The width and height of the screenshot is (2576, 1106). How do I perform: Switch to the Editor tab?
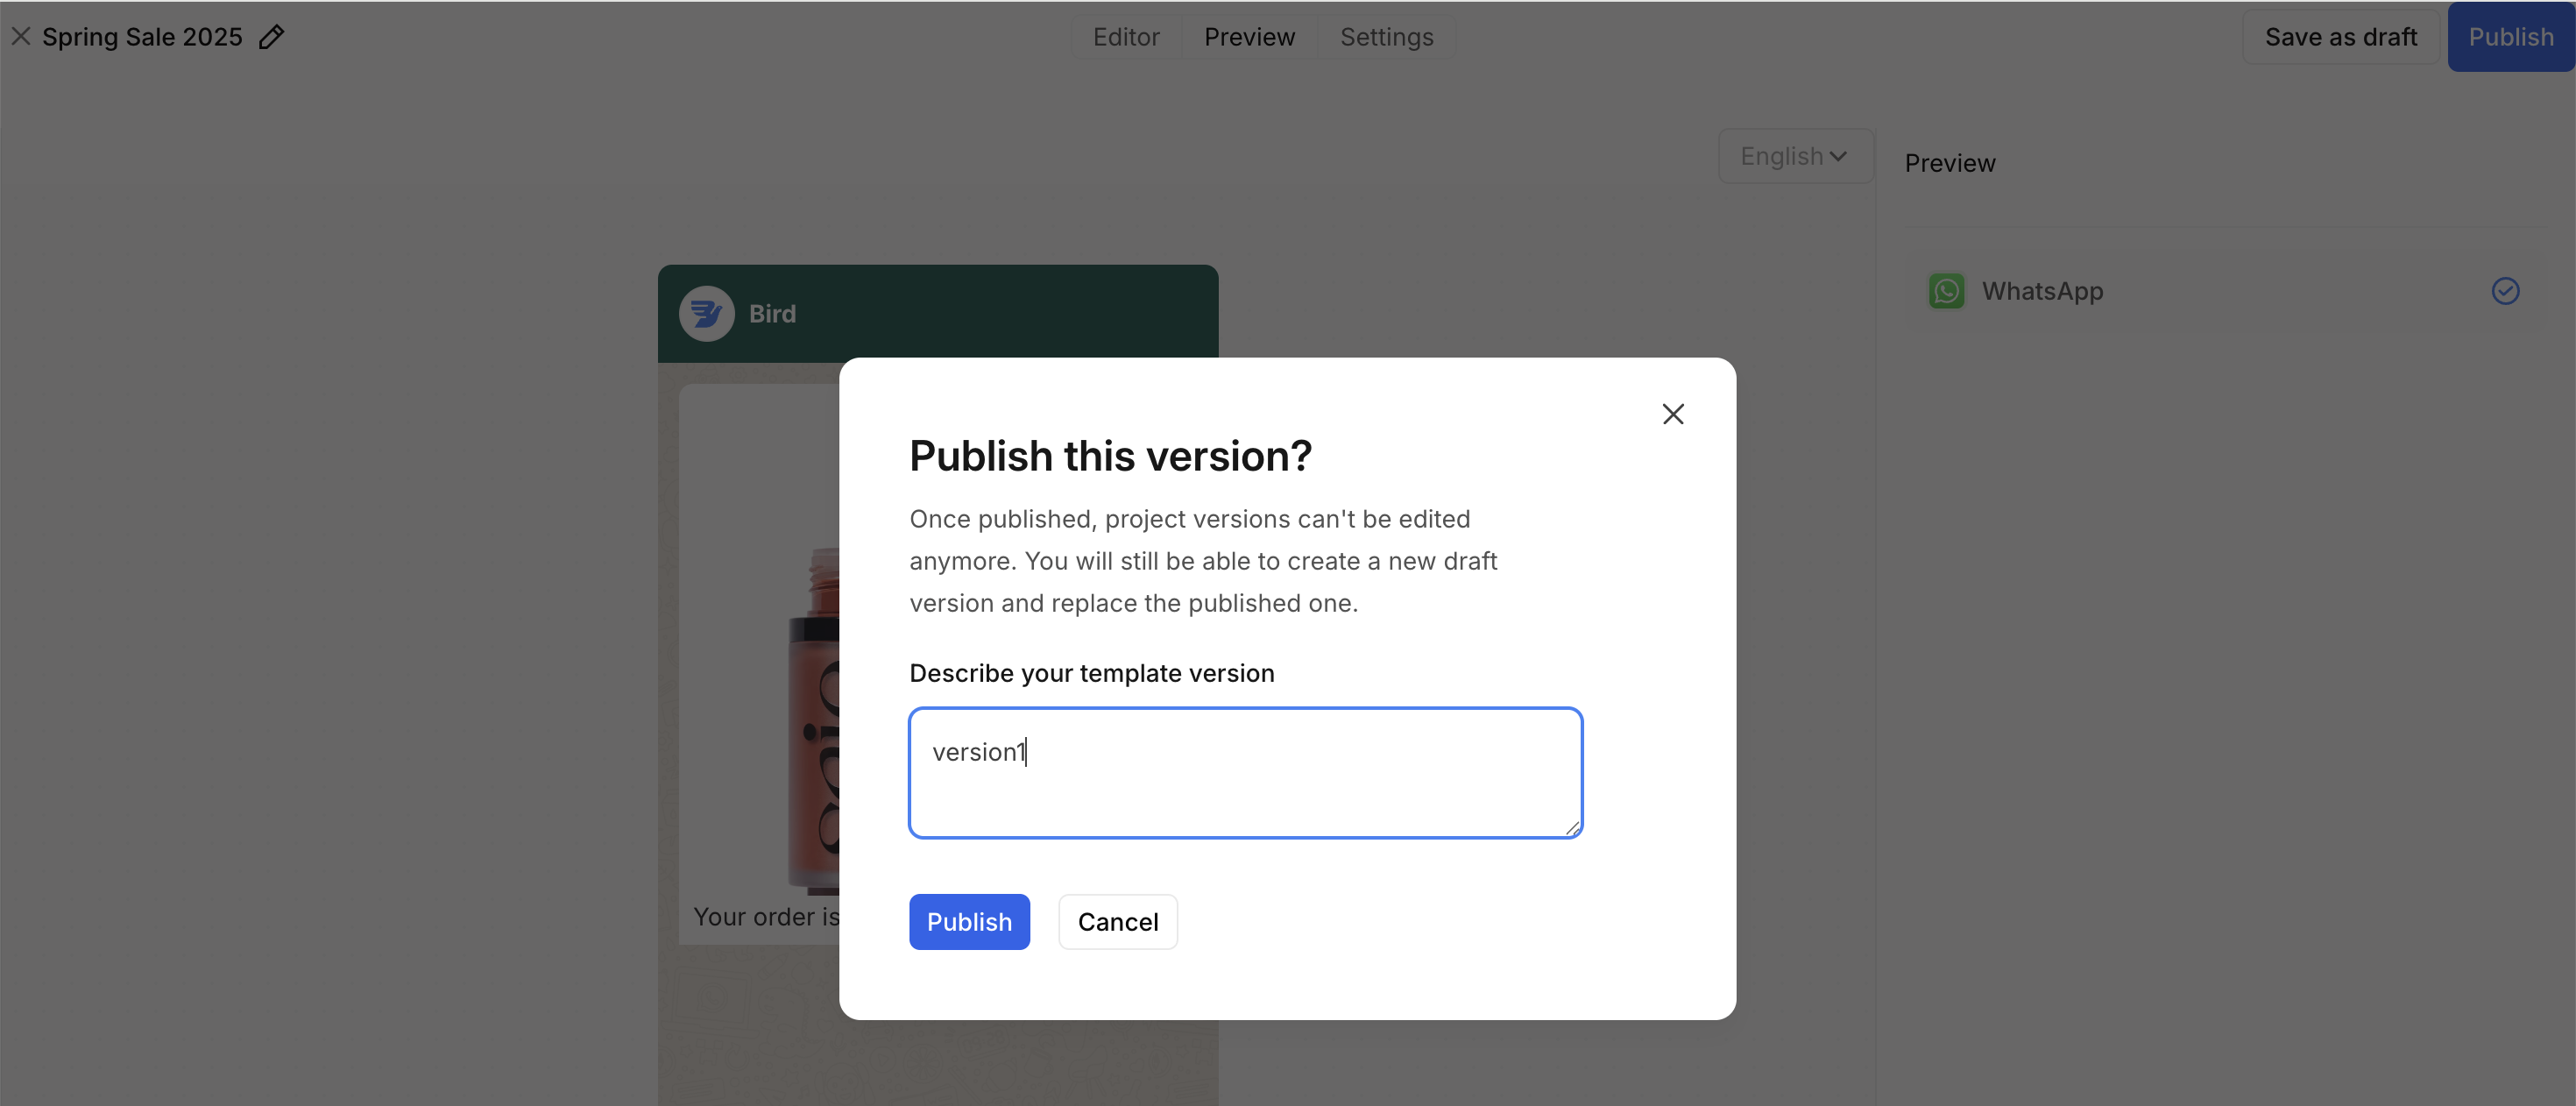coord(1125,37)
